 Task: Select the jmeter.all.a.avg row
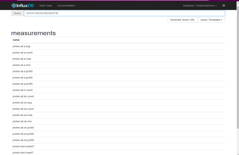click(x=118, y=46)
